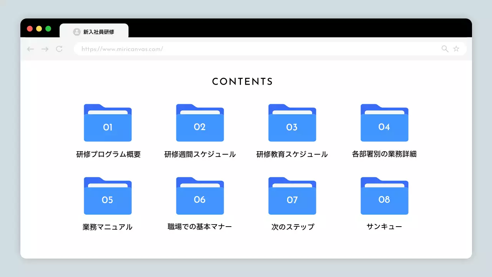The image size is (492, 277).
Task: Open folder 06 職場での基本マナー
Action: click(x=200, y=196)
